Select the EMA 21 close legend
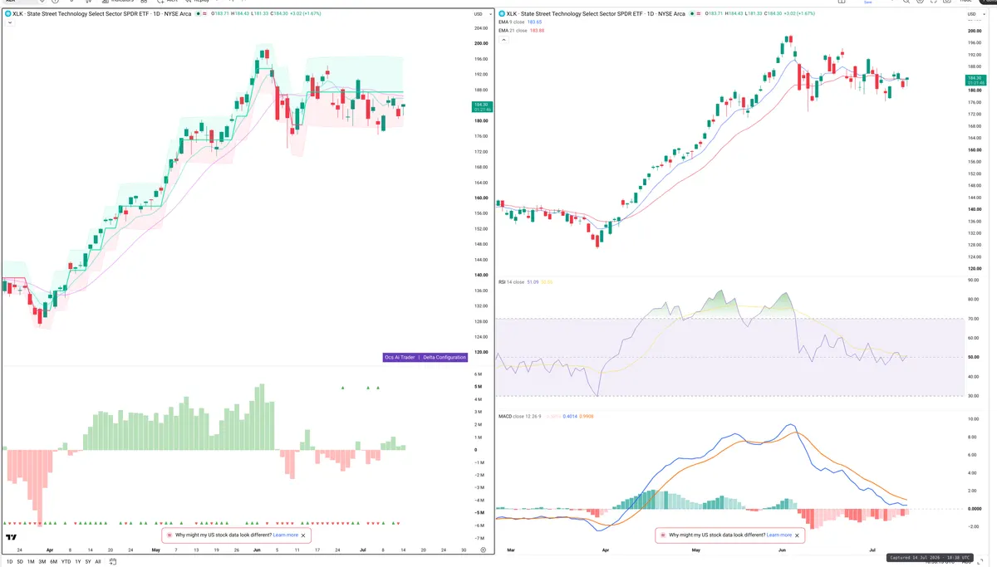The width and height of the screenshot is (997, 567). [512, 30]
